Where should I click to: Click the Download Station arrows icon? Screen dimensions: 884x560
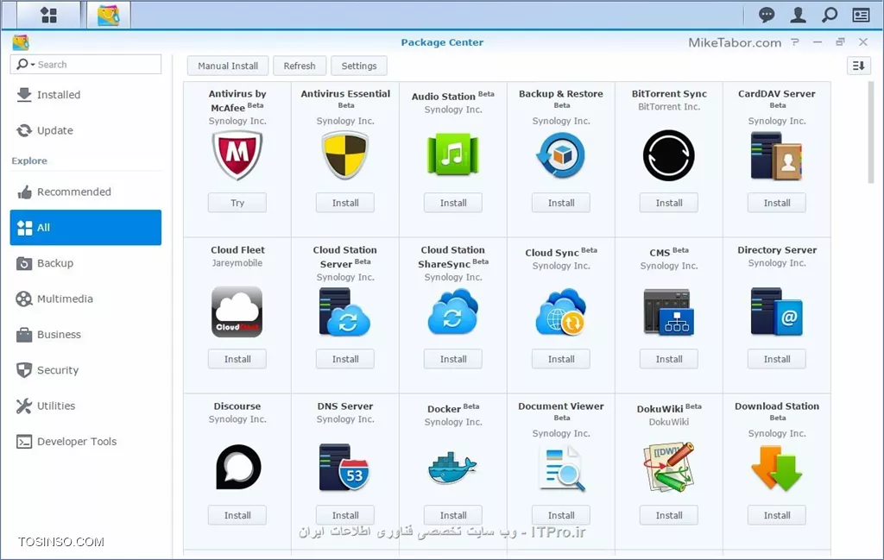[x=777, y=468]
